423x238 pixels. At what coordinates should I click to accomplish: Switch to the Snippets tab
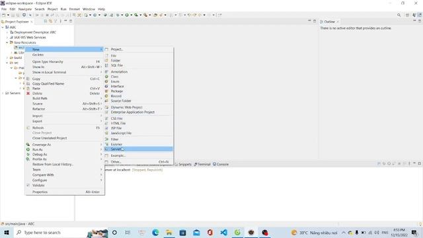coord(183,164)
